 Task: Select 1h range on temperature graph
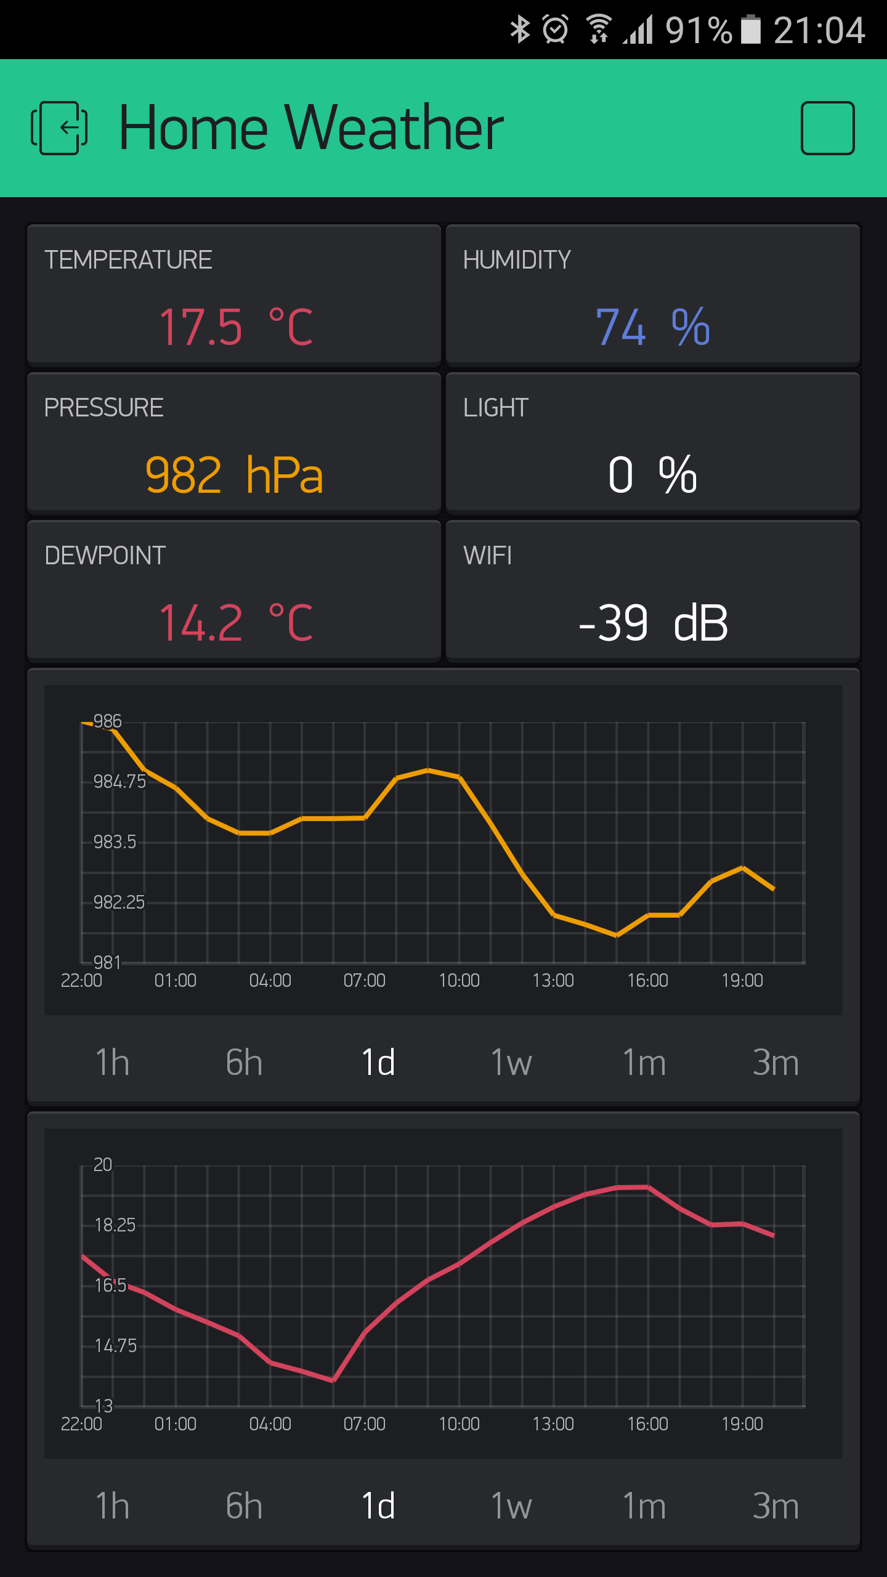112,1506
